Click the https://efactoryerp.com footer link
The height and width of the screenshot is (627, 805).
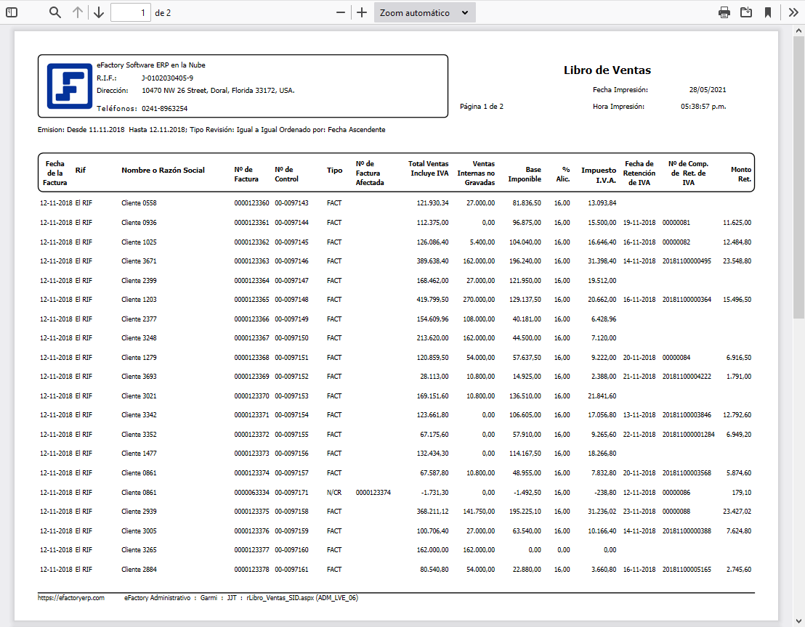click(71, 598)
